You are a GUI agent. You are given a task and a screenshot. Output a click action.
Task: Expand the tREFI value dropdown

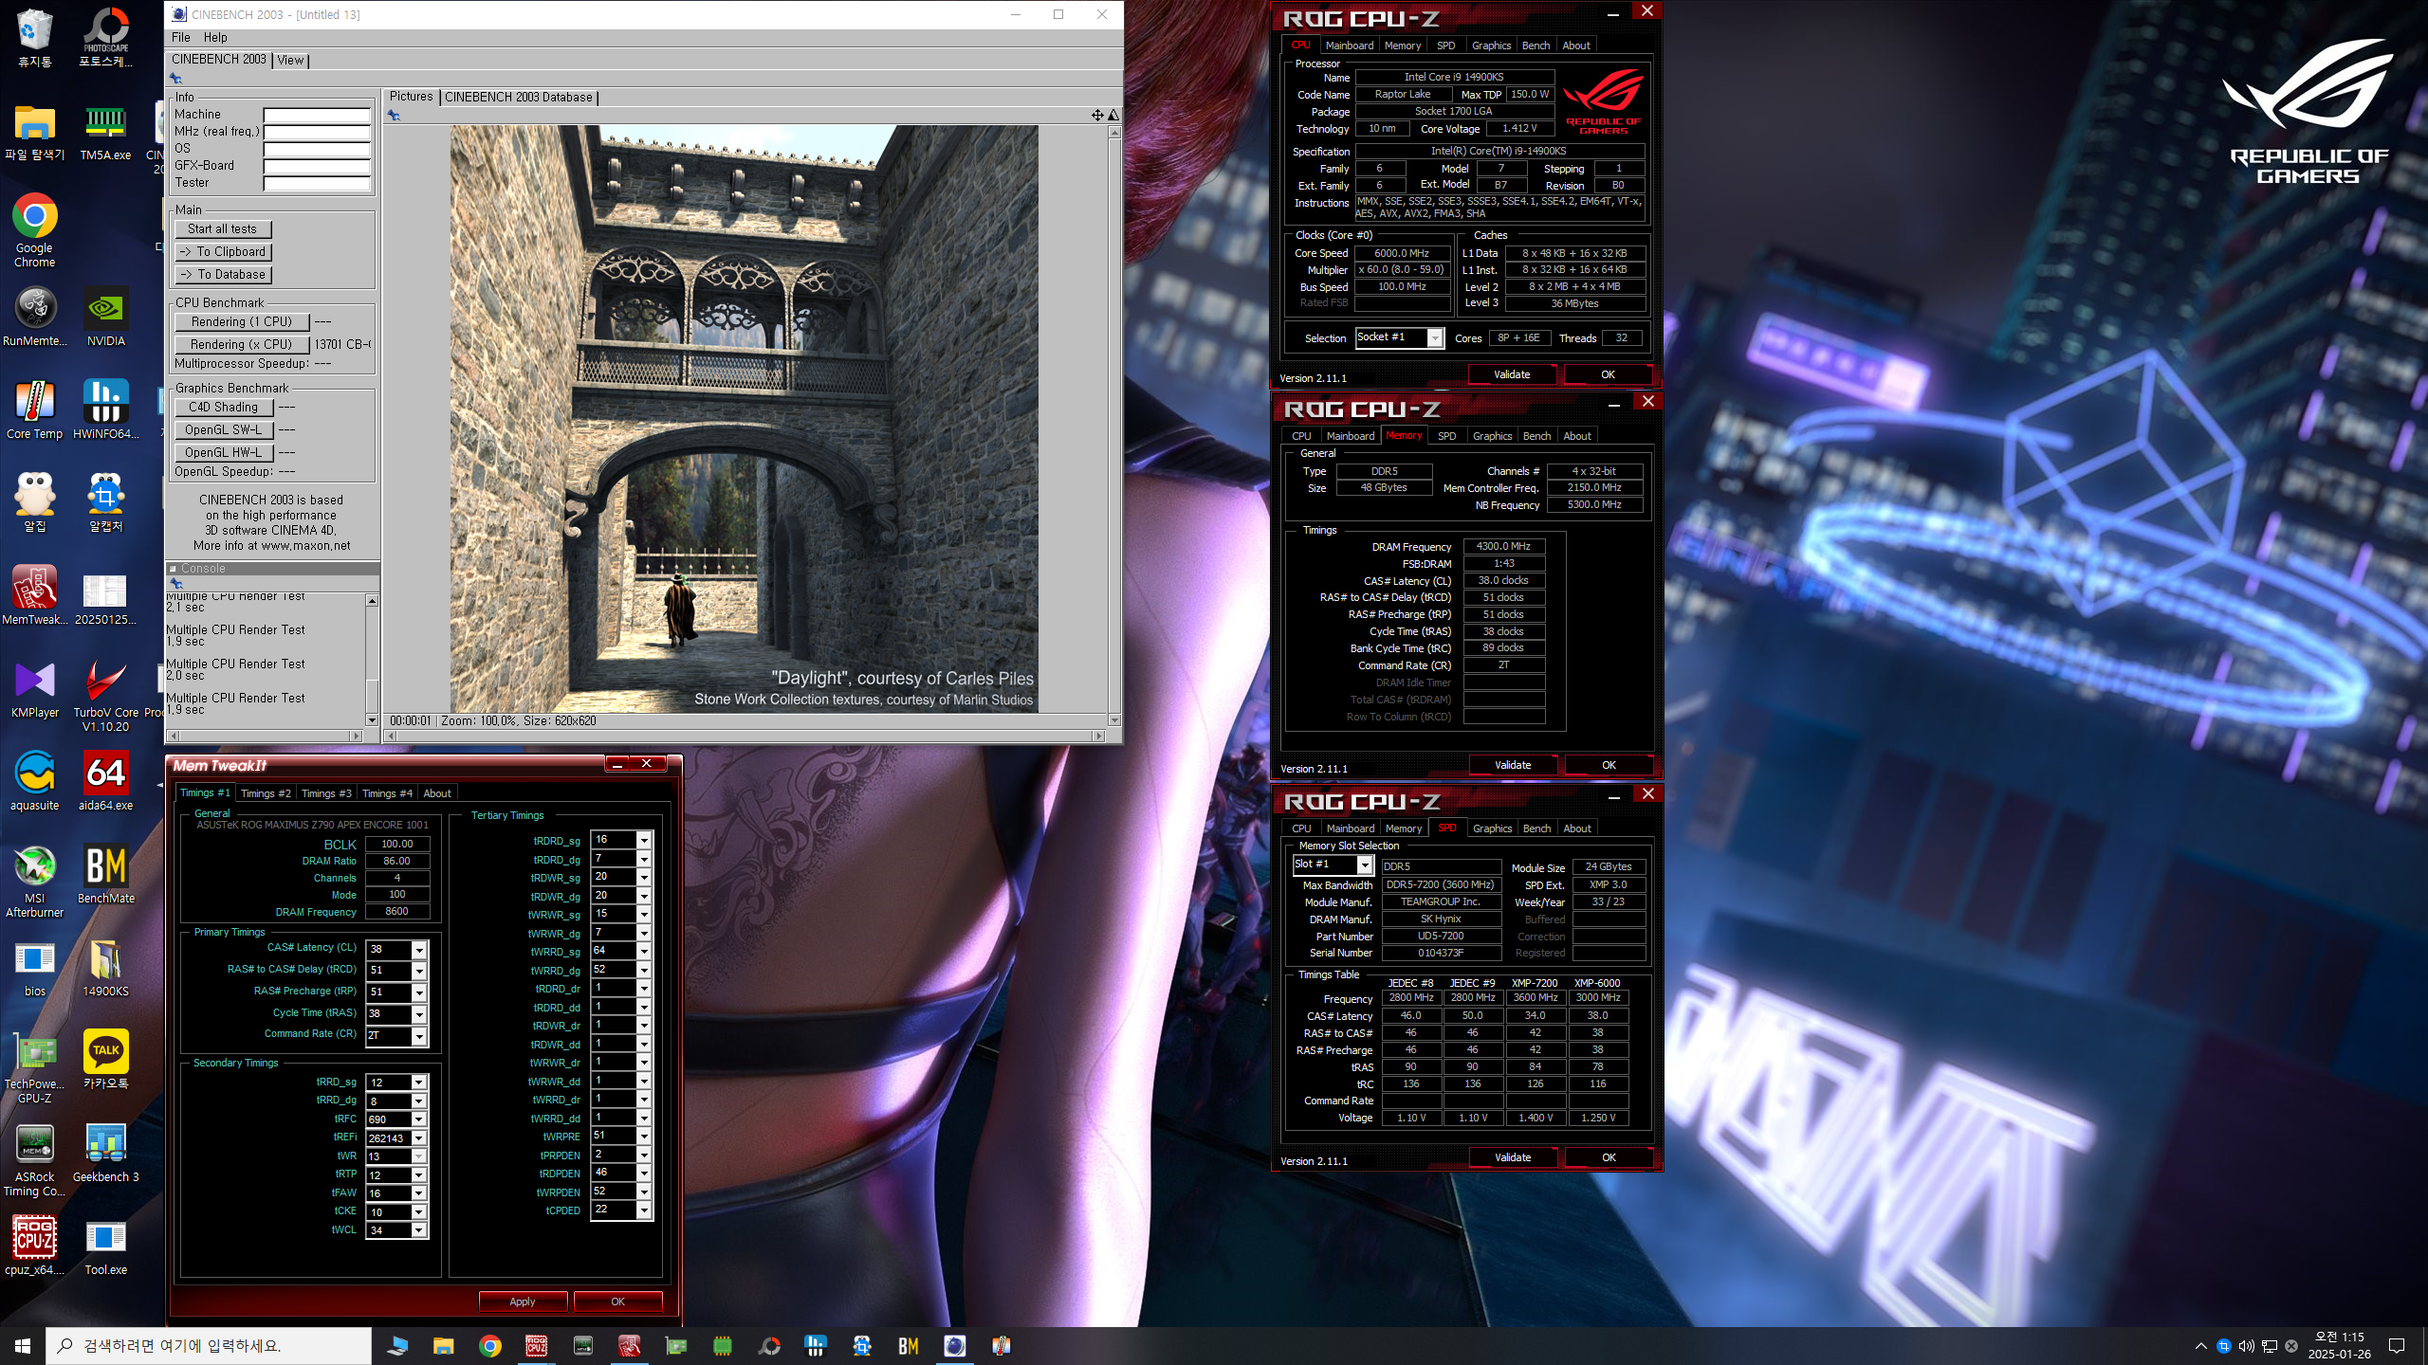click(x=419, y=1138)
